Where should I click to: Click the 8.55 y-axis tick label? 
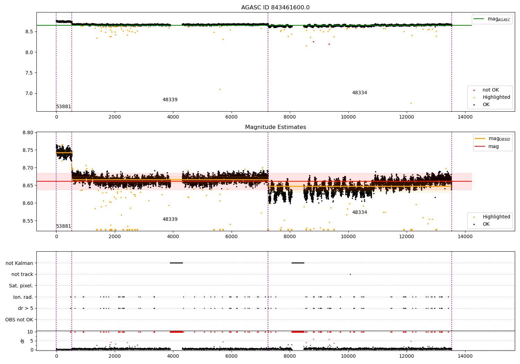click(27, 221)
